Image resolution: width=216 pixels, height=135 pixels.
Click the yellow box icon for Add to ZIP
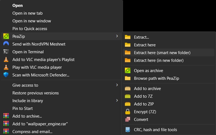(128, 104)
